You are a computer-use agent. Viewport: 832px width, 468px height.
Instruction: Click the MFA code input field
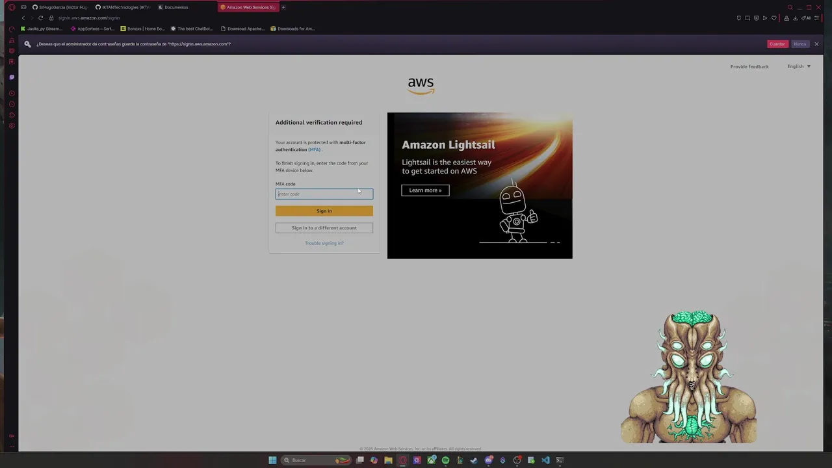click(x=324, y=194)
